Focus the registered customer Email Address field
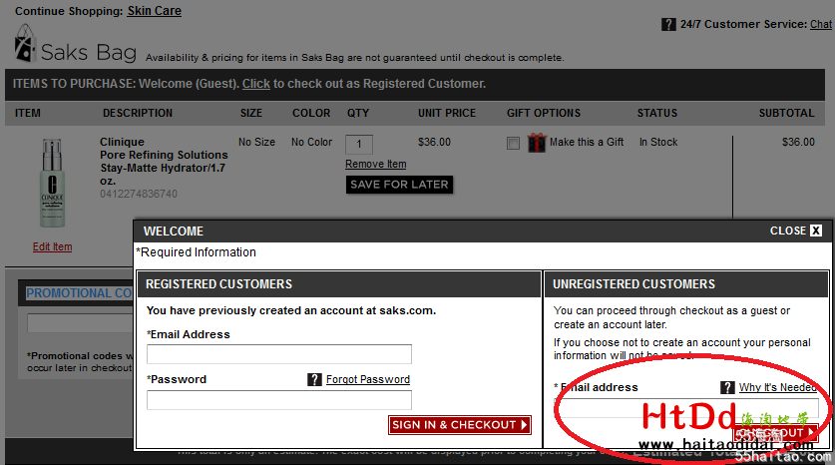 click(279, 354)
